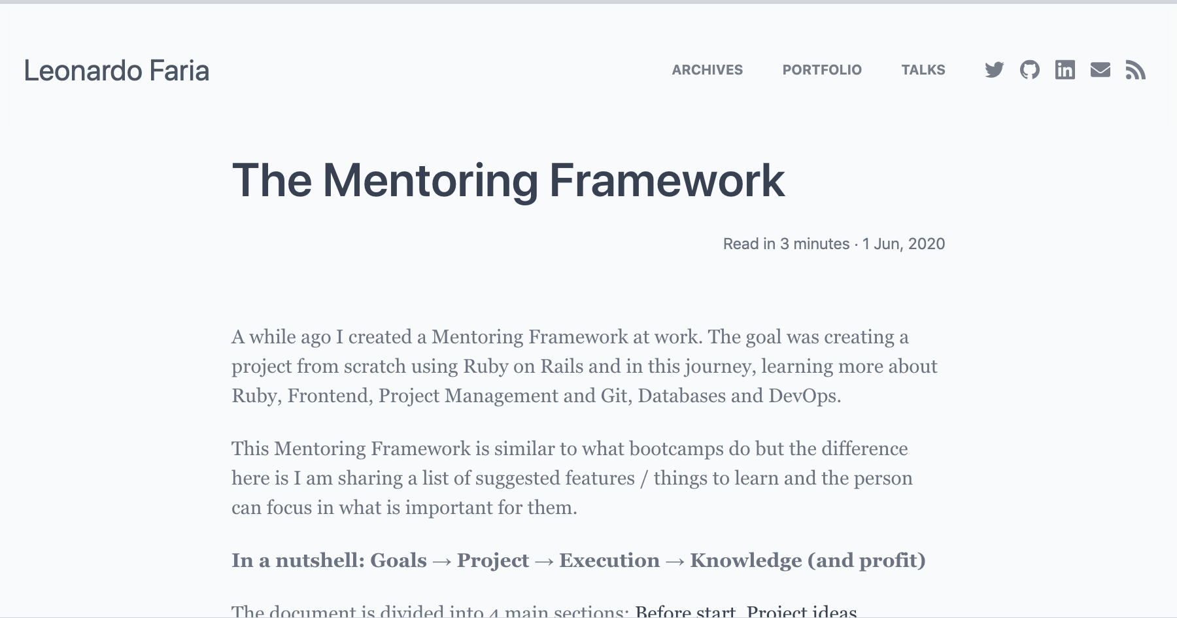Open Leonardo Faria's Twitter profile
The image size is (1177, 618).
tap(994, 70)
